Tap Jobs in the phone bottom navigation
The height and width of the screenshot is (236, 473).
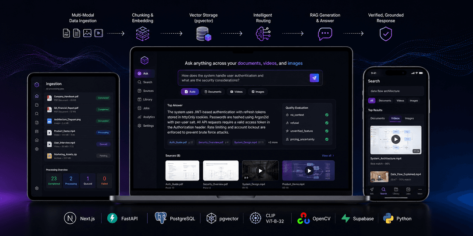point(408,191)
